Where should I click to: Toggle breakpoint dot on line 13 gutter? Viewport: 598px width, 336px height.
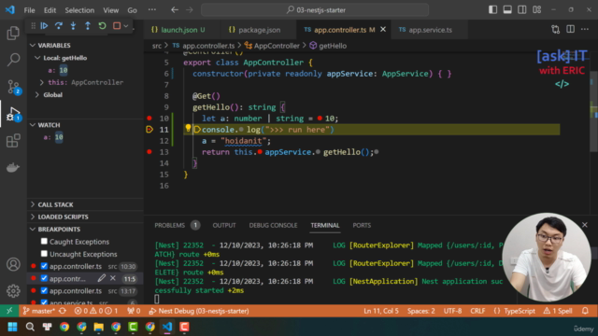point(149,151)
